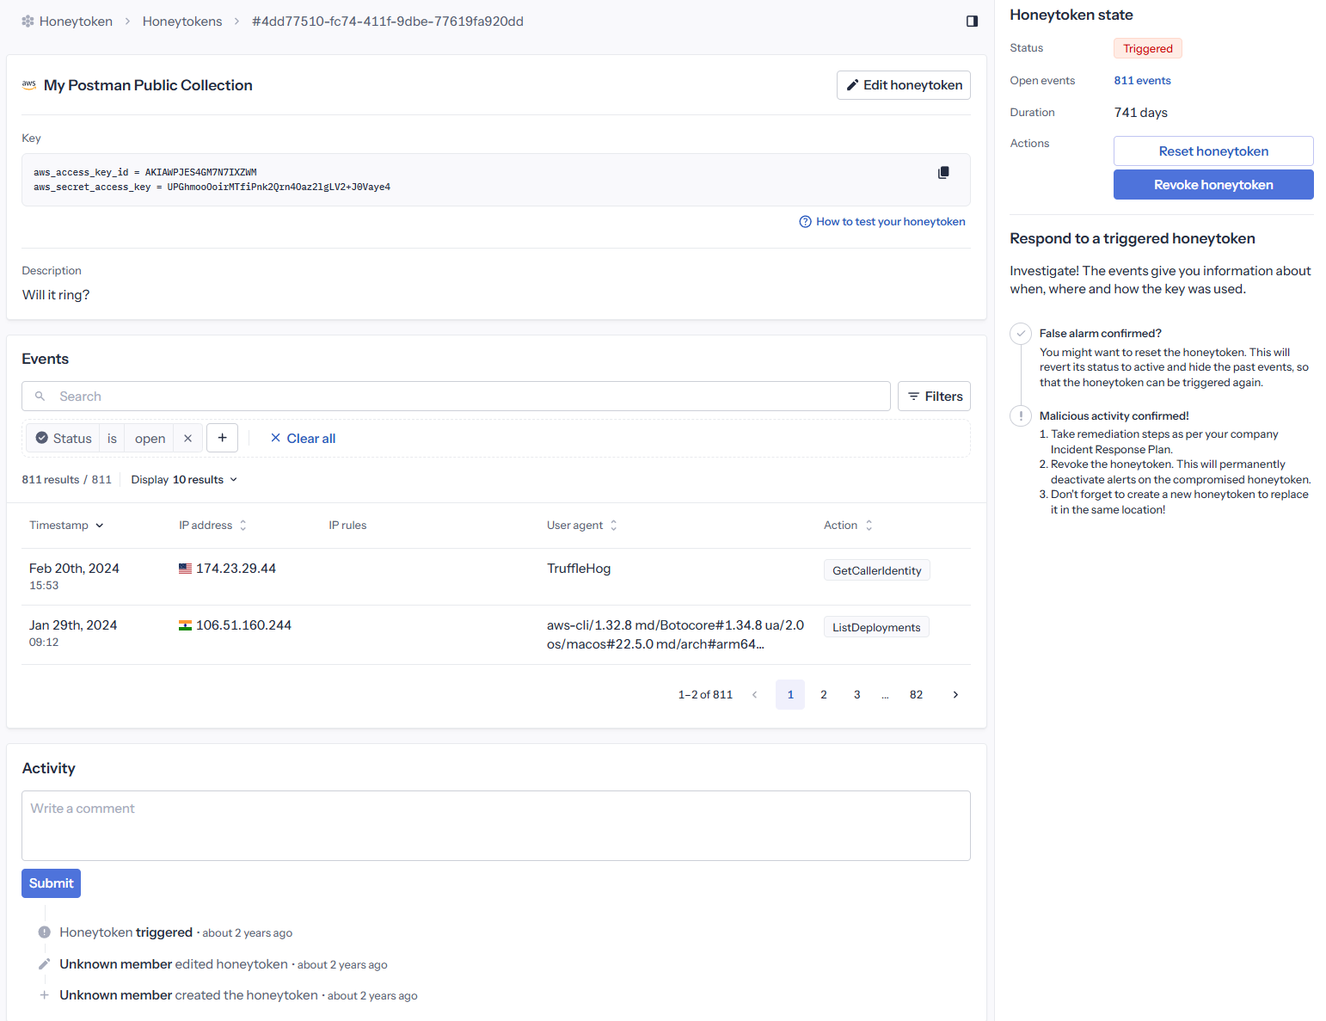Click the pagination ellipsis
The height and width of the screenshot is (1021, 1326).
(x=885, y=695)
